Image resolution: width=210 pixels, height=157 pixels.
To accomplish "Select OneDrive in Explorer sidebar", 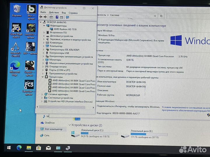I will pyautogui.click(x=48, y=123).
